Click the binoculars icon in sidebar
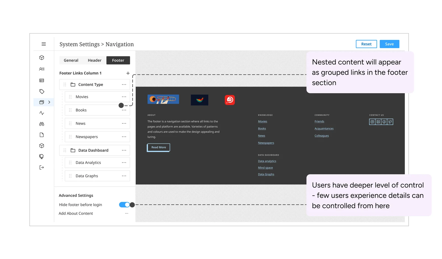442x259 pixels. pyautogui.click(x=42, y=124)
